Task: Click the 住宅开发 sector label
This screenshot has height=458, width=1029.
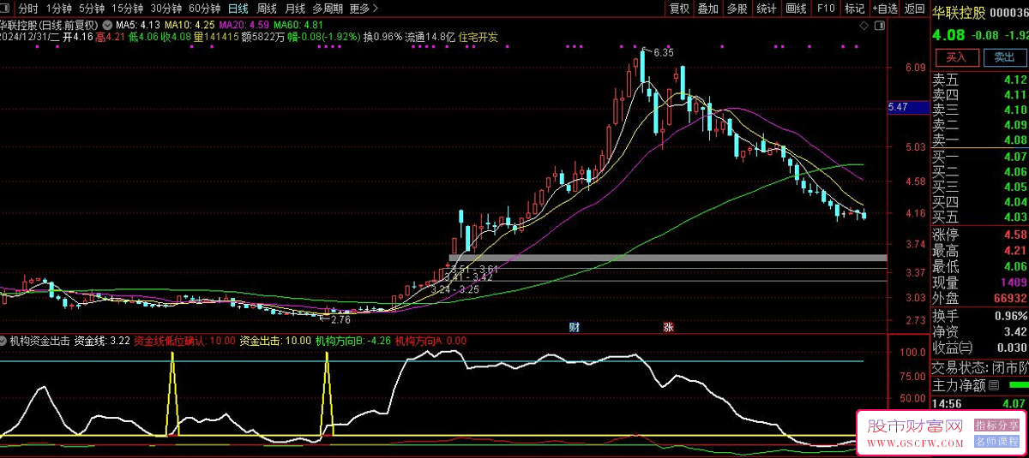Action: click(478, 37)
